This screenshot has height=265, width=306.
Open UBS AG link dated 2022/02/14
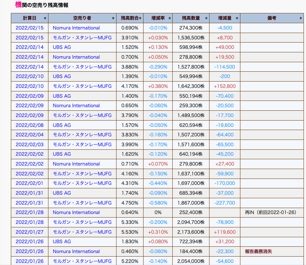(62, 47)
